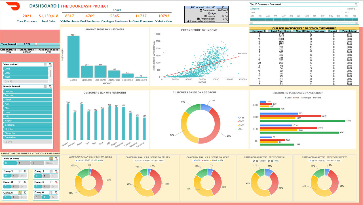Clear filter on Camp.5 slicer
The width and height of the screenshot is (363, 205).
pos(25,193)
